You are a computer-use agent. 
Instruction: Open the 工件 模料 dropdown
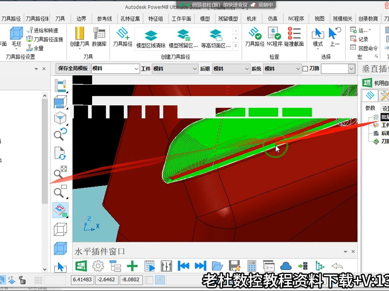point(175,69)
